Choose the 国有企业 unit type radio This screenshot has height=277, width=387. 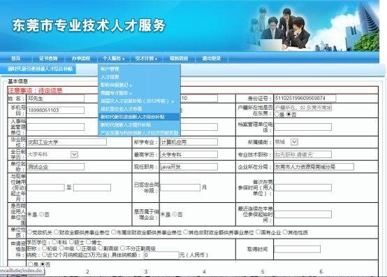pyautogui.click(x=258, y=232)
